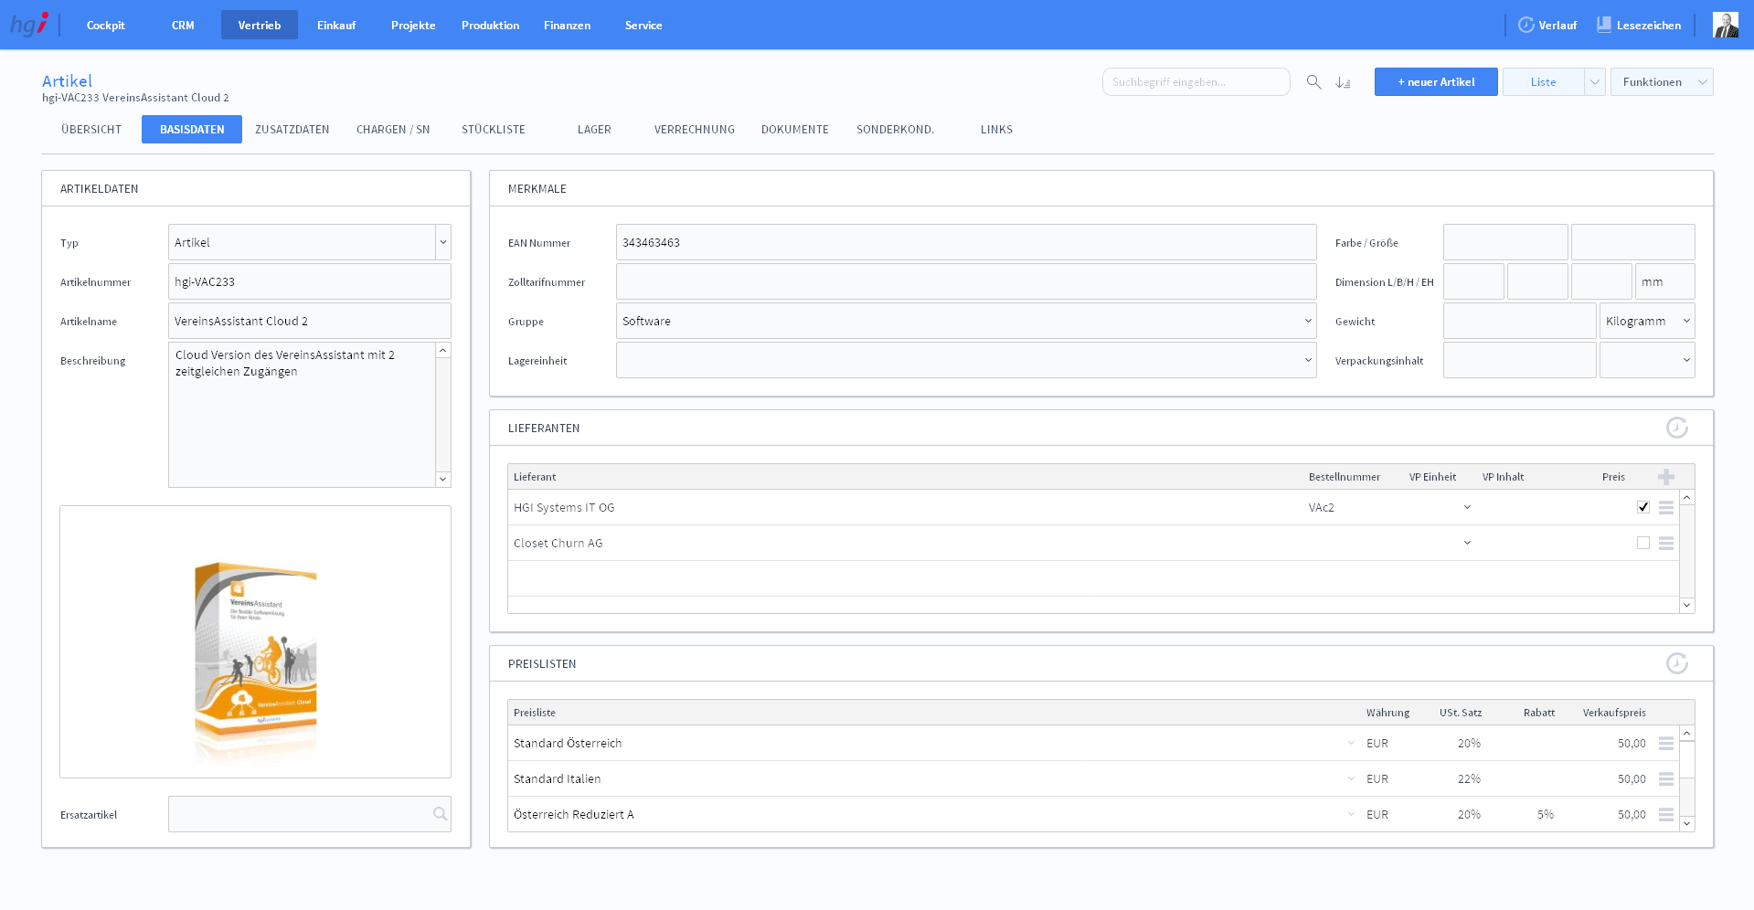Open the Gruppe Software dropdown
Image resolution: width=1754 pixels, height=910 pixels.
[x=1308, y=322]
